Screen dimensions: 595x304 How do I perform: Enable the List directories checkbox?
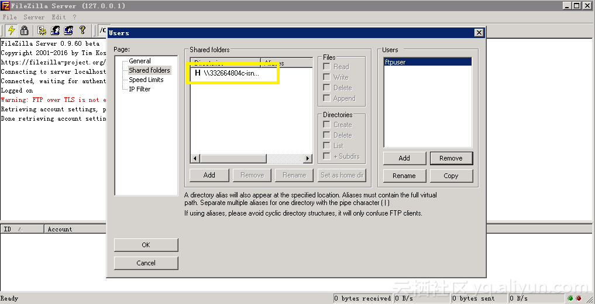point(326,145)
